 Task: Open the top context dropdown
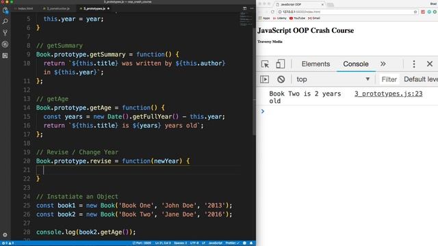pos(333,79)
